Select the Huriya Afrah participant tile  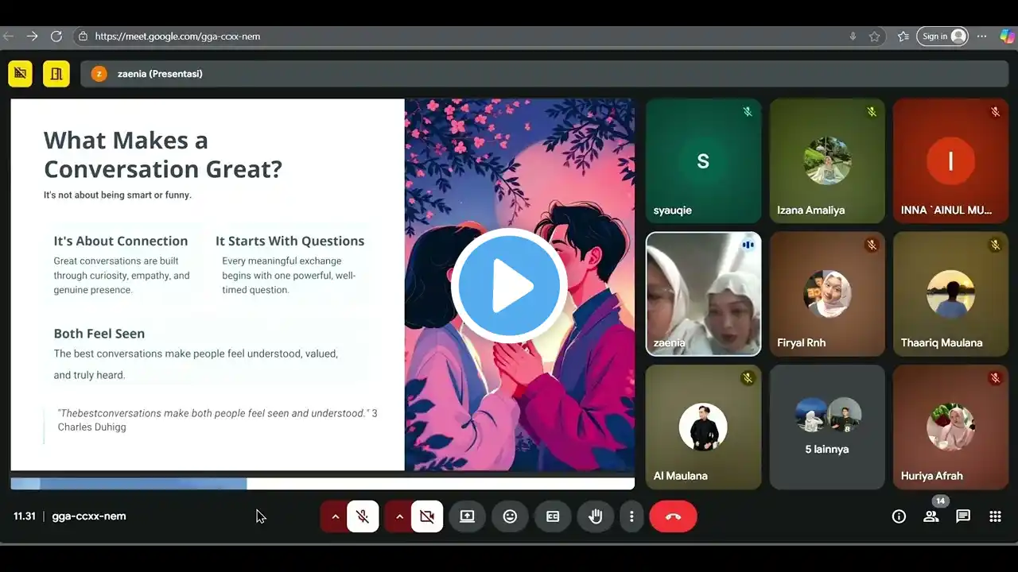[950, 427]
